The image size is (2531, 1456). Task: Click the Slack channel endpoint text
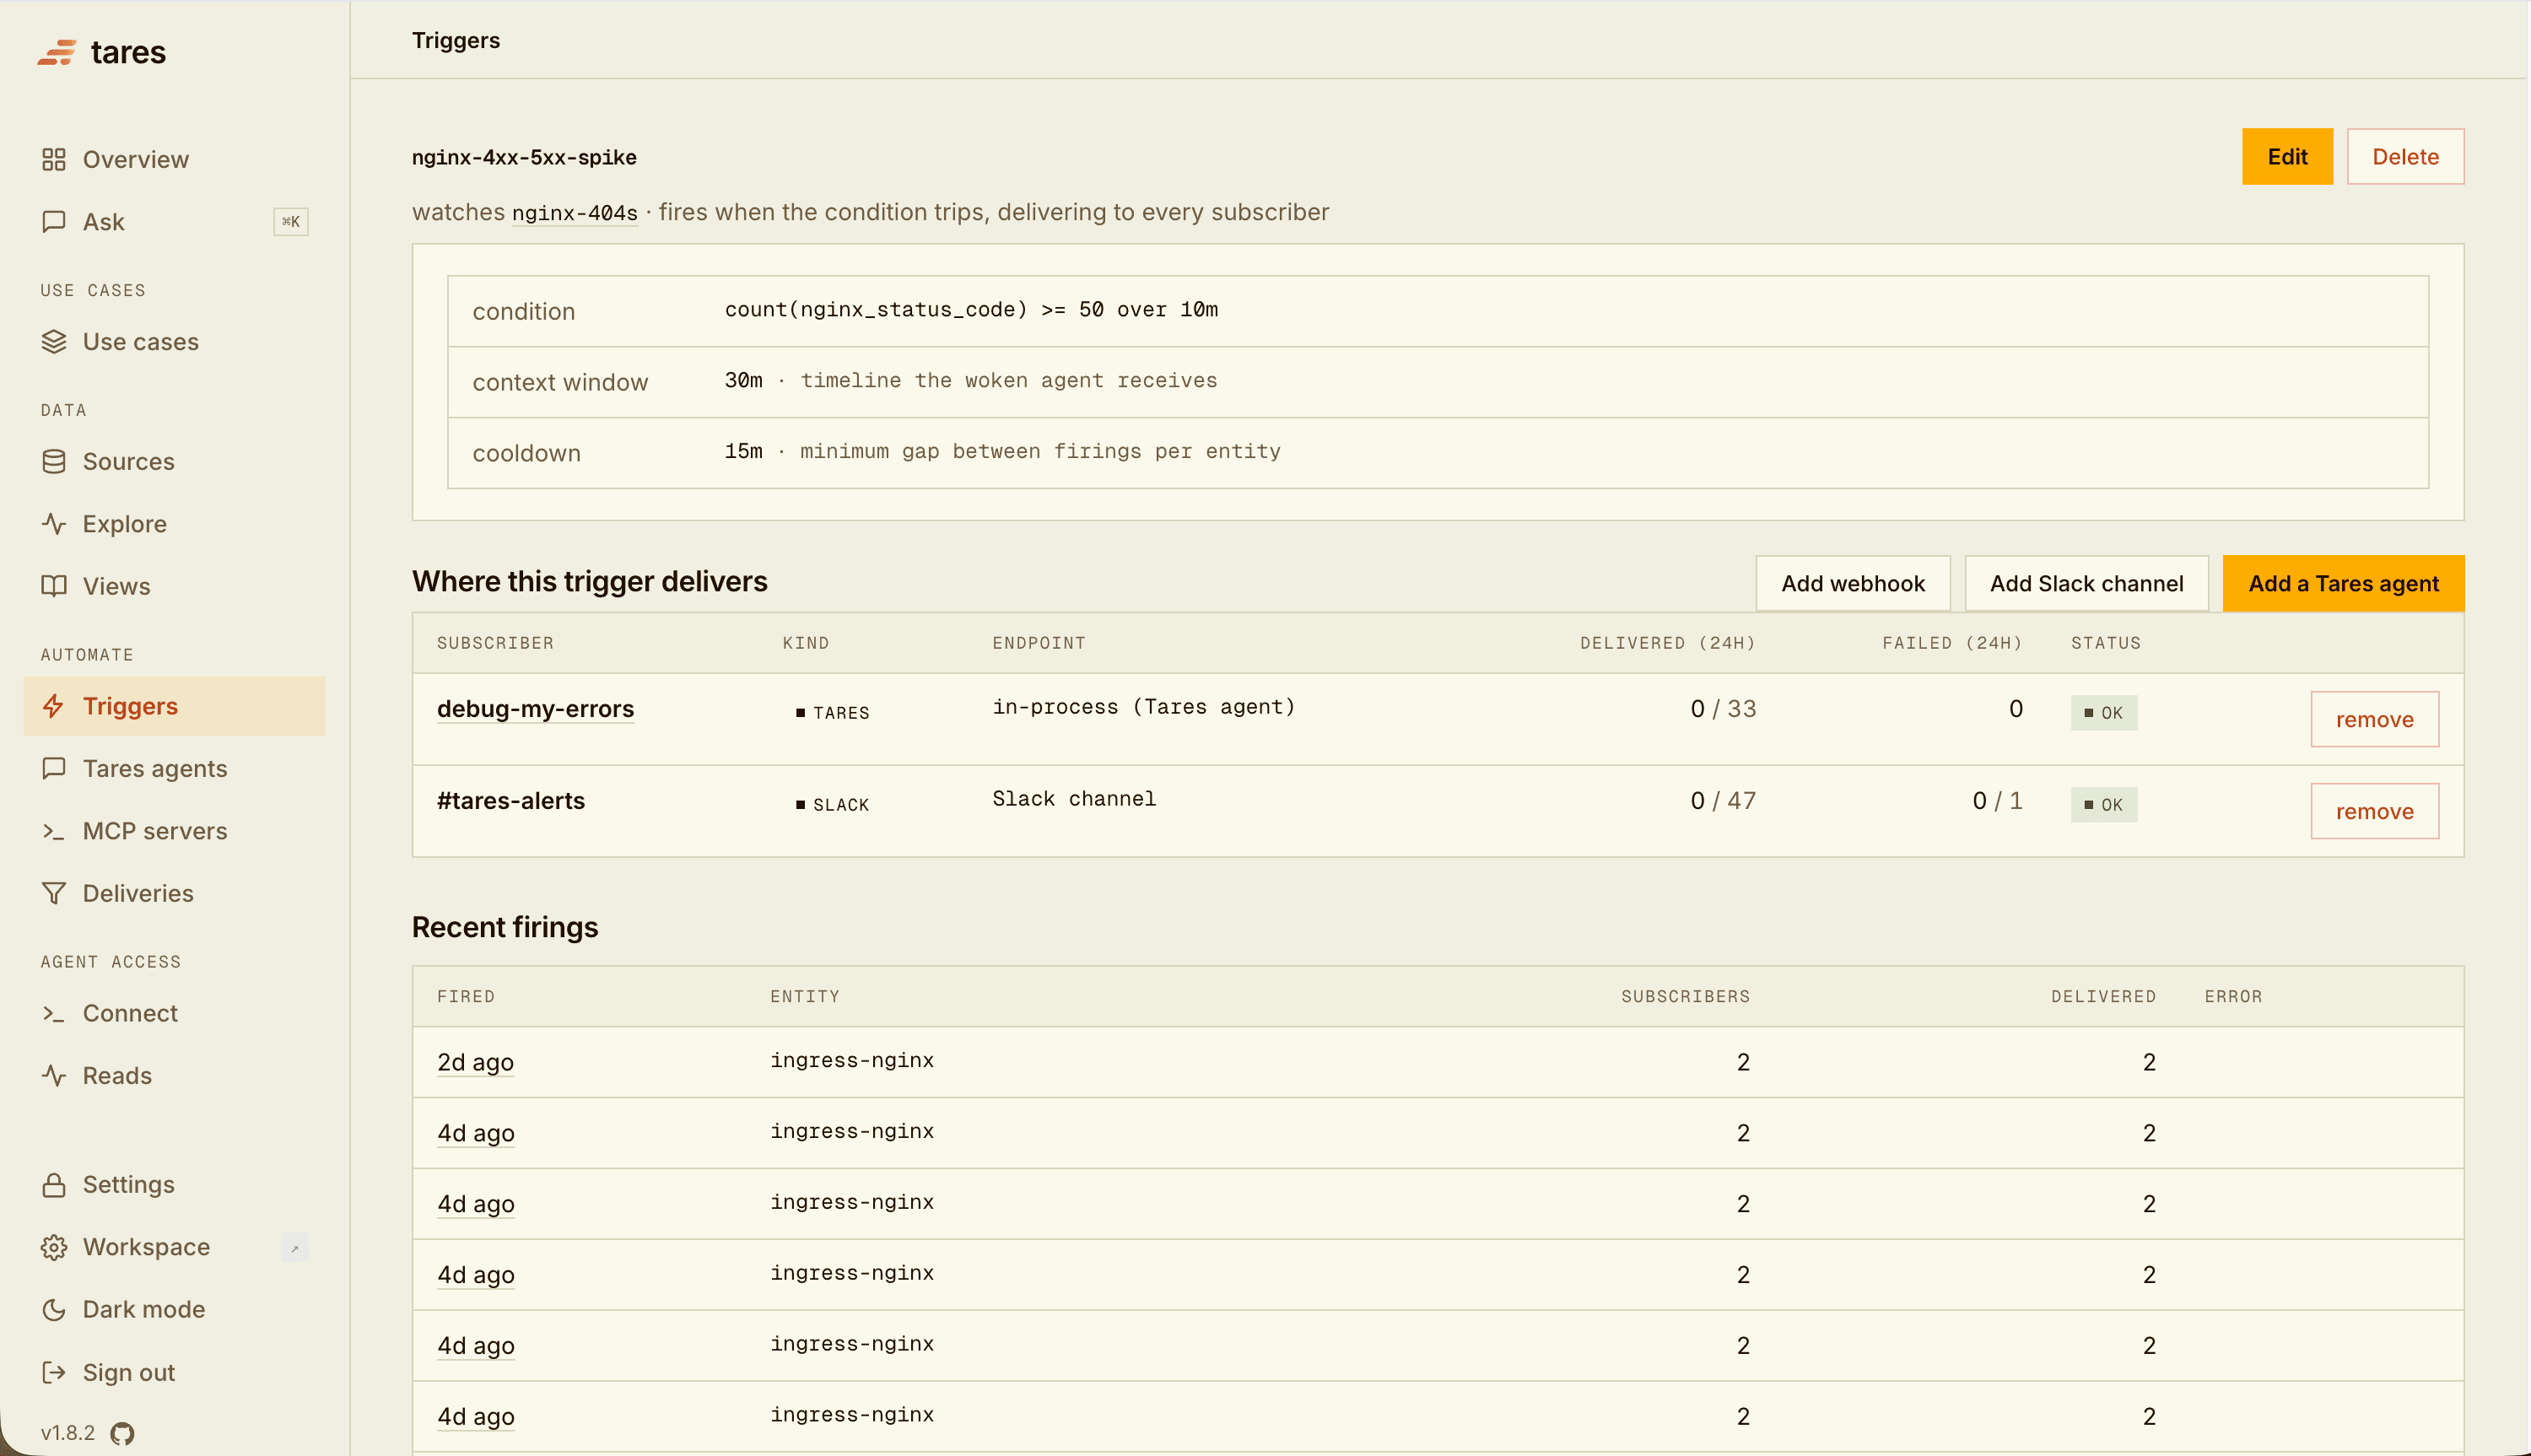[x=1074, y=799]
